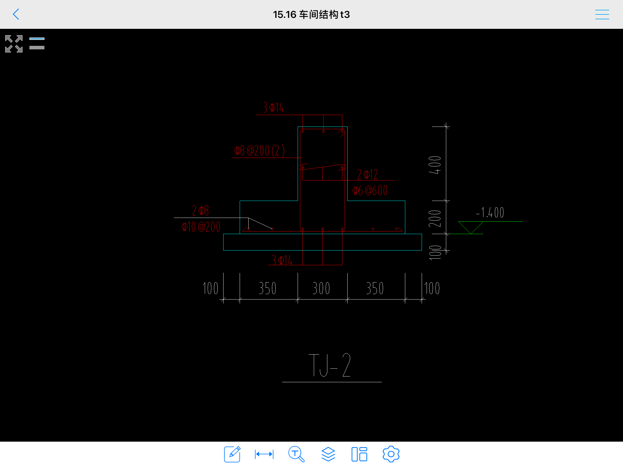Tap the fullscreen expand arrows icon
623x467 pixels.
pyautogui.click(x=14, y=44)
